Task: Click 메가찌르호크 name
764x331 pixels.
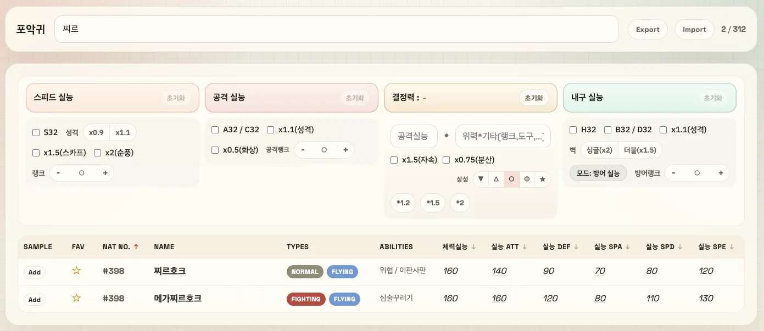Action: 178,299
